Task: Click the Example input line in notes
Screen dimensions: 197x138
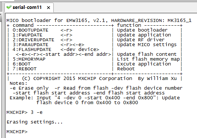Action: click(x=95, y=98)
